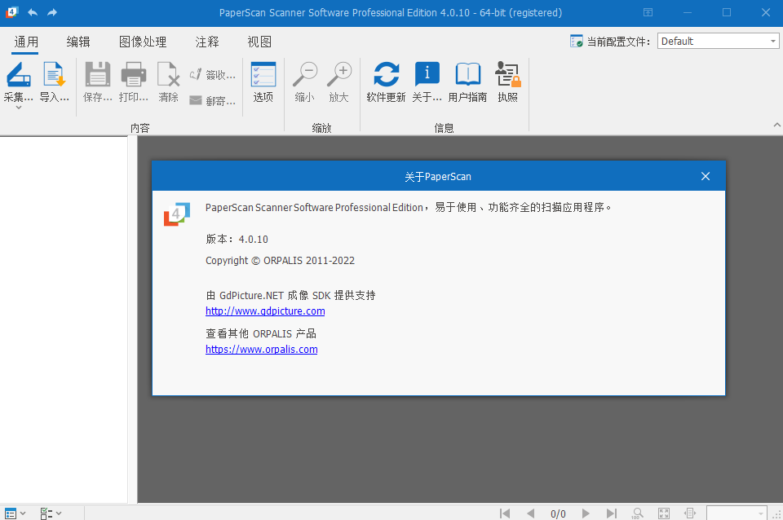Click the 0/0 page counter
Screen dimensions: 783x520
pyautogui.click(x=558, y=513)
